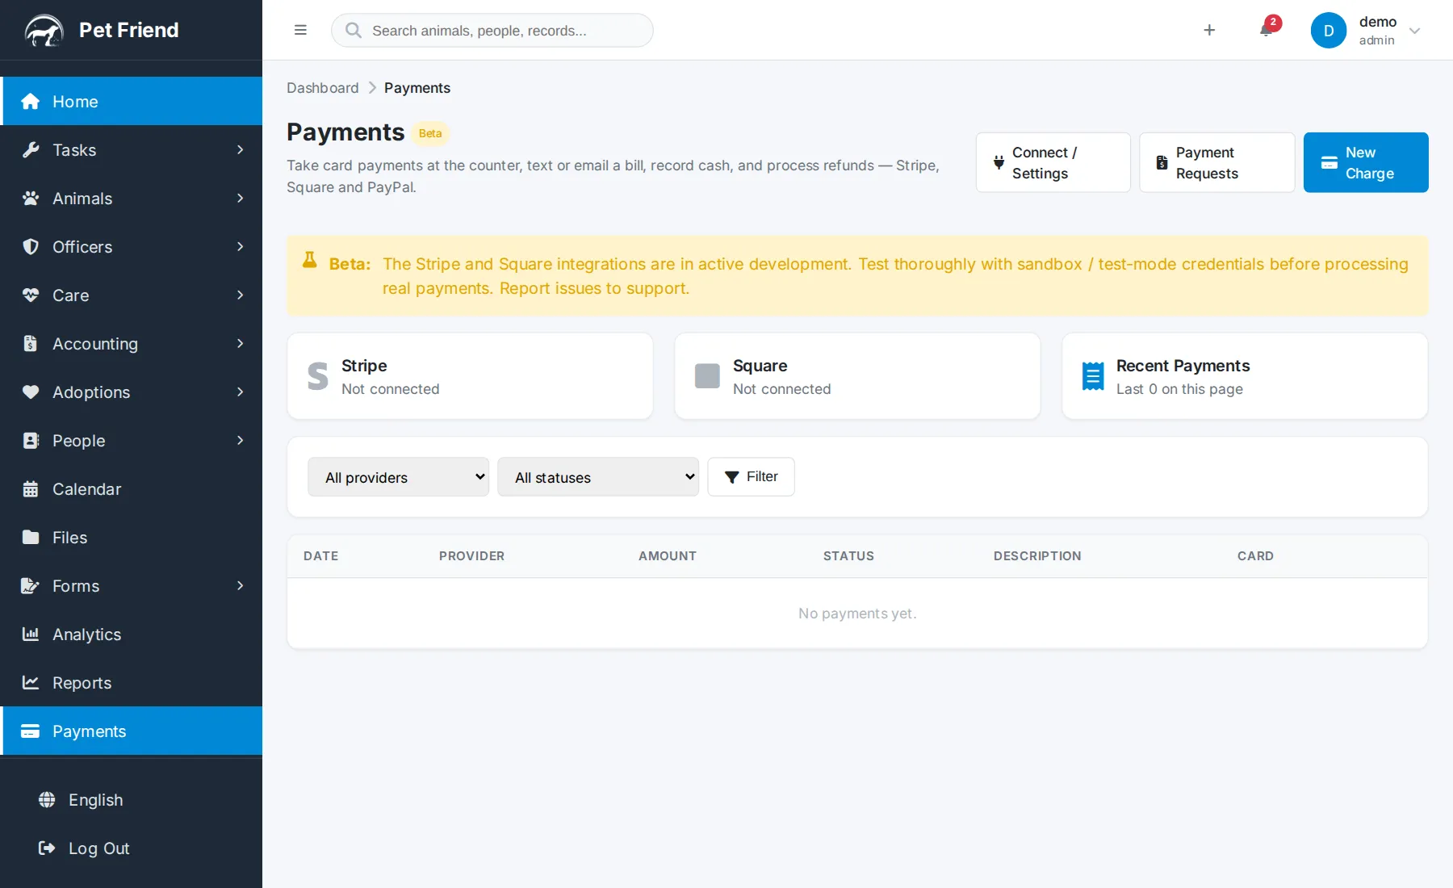Open the Stripe provider card
The height and width of the screenshot is (888, 1453).
[x=470, y=376]
